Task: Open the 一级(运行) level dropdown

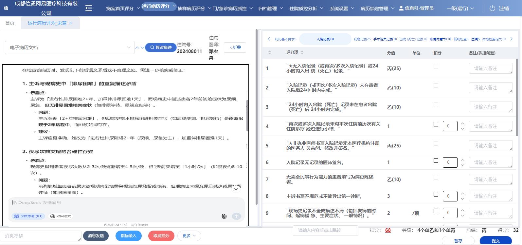Action: click(460, 9)
